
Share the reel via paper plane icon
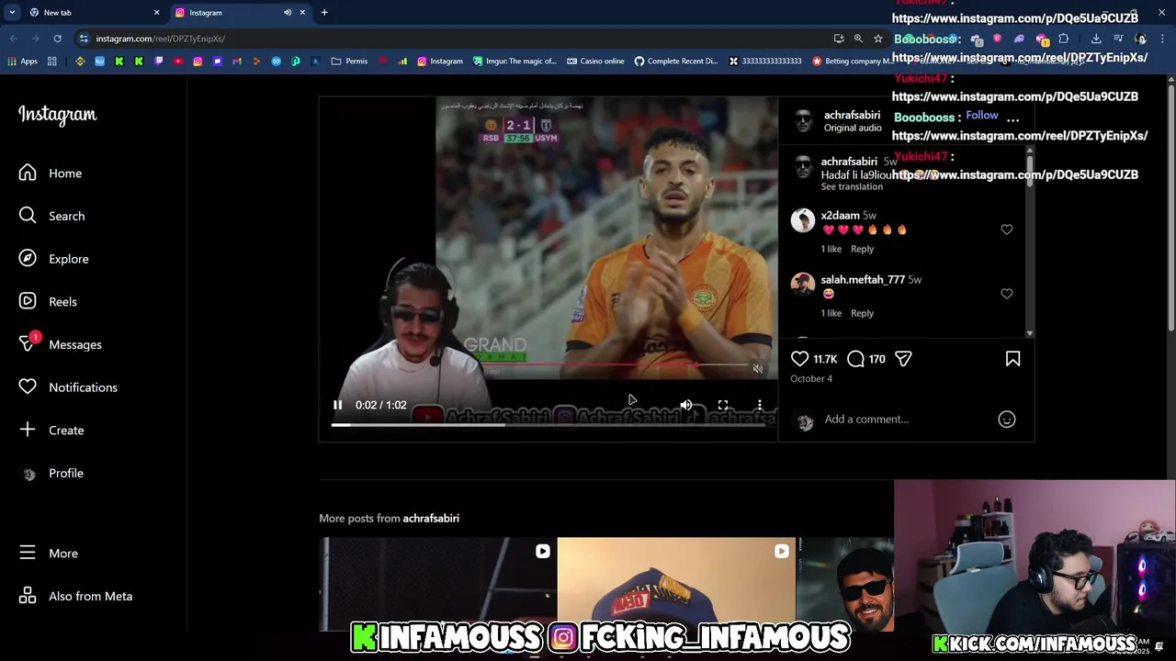pos(903,359)
